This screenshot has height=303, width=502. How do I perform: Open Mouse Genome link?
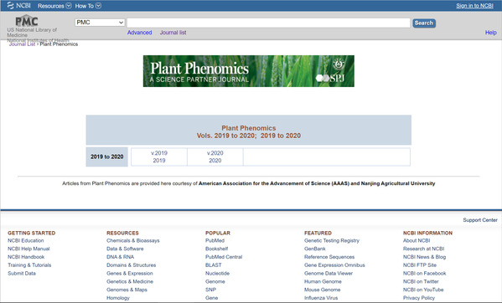[322, 290]
